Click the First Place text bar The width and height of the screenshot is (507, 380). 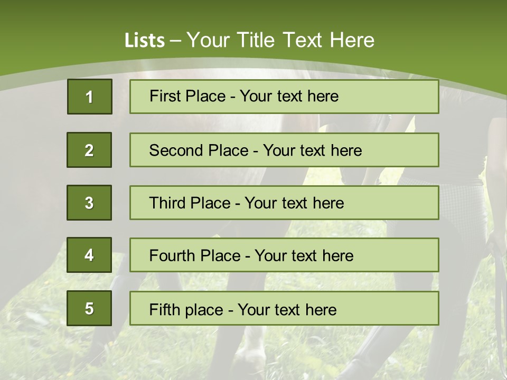tap(284, 97)
